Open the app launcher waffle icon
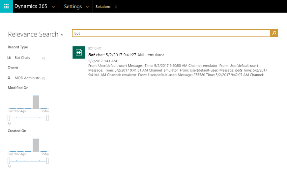The image size is (287, 172). 6,6
